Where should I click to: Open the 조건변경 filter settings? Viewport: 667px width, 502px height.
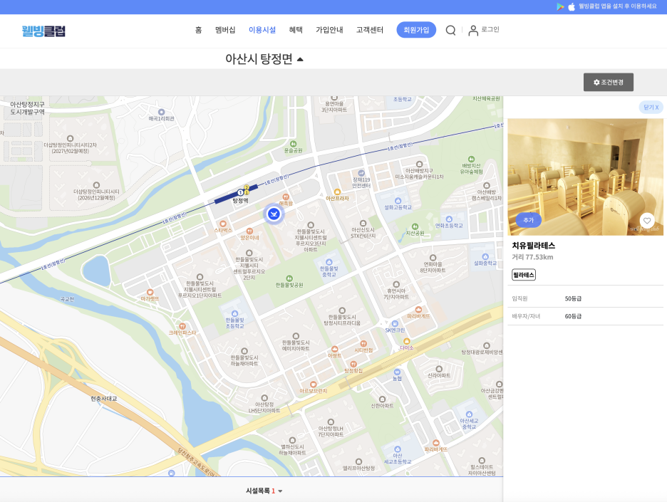click(608, 82)
